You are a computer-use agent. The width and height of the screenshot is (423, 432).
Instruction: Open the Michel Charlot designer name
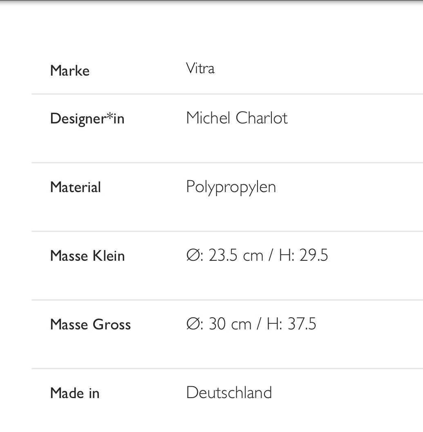coord(237,118)
